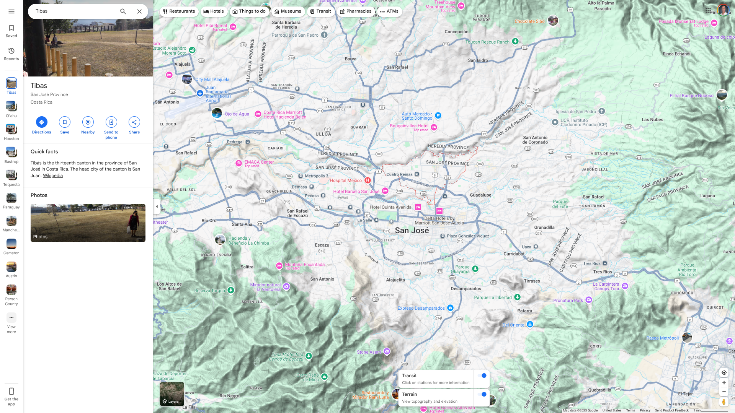Open the Wikipedia link
Image resolution: width=735 pixels, height=413 pixels.
tap(53, 176)
